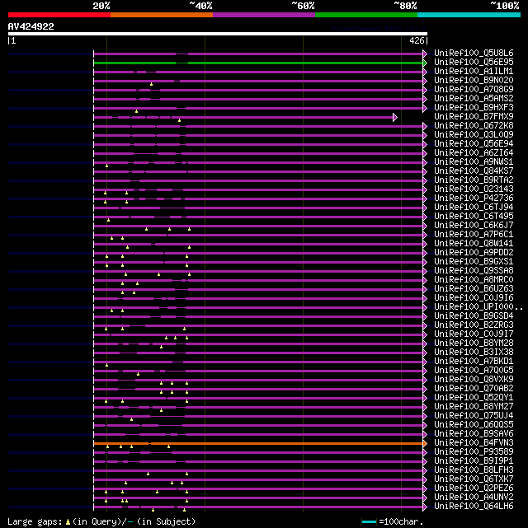The height and width of the screenshot is (528, 528).
Task: Pick the UniRef100_Q2PEZ6 entry
Action: tap(474, 488)
